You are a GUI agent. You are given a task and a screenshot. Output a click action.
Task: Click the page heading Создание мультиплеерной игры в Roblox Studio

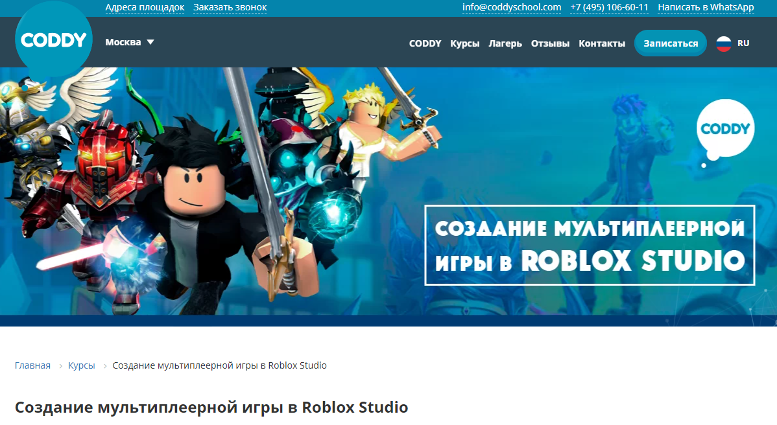pos(211,408)
